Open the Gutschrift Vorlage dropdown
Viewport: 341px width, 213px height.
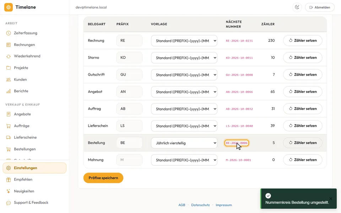point(184,75)
